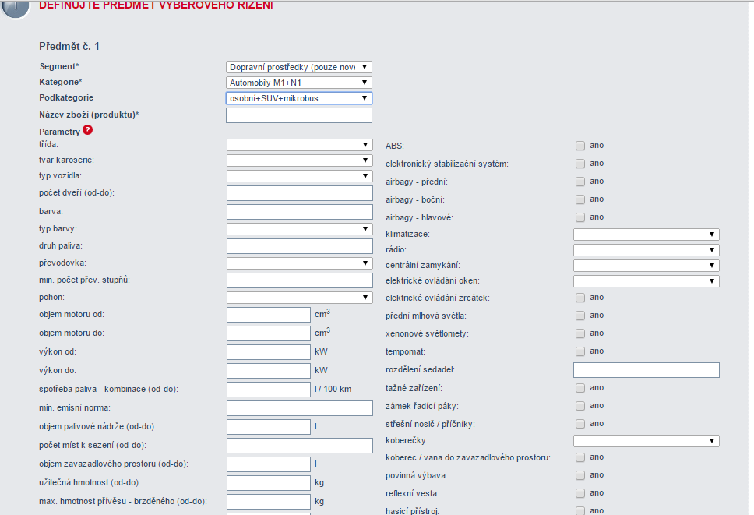Click the Název zboží (produktu) field
The height and width of the screenshot is (515, 754).
[x=299, y=115]
